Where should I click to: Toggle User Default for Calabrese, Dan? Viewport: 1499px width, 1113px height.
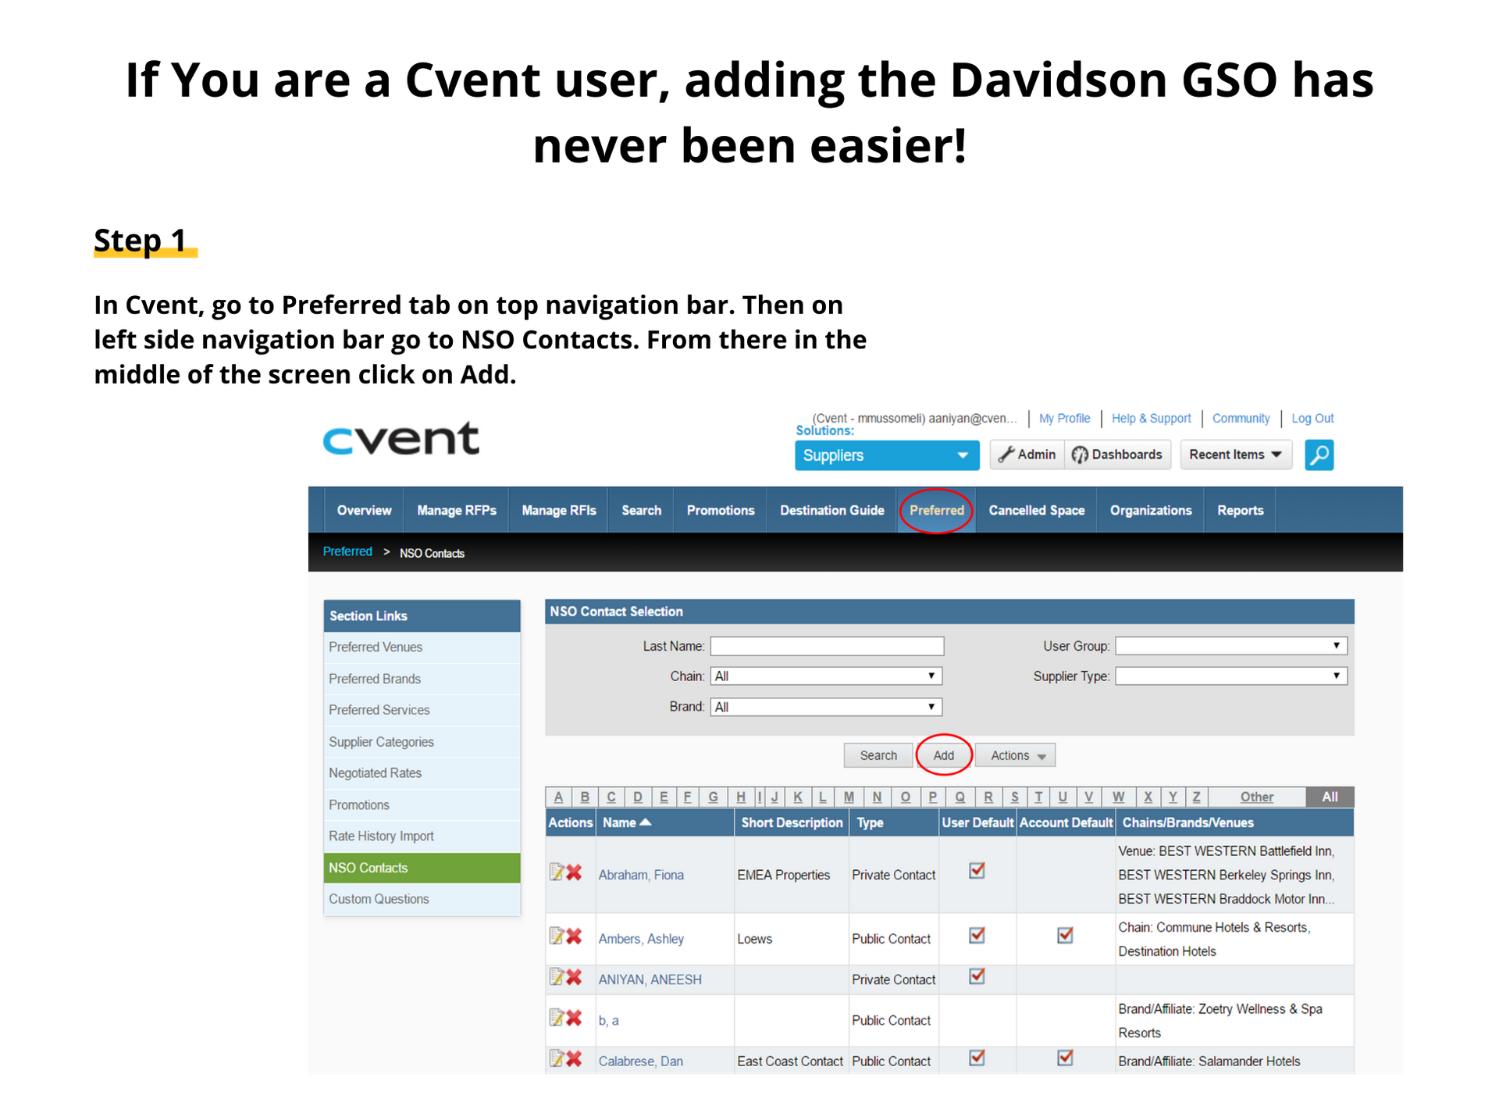click(977, 1058)
